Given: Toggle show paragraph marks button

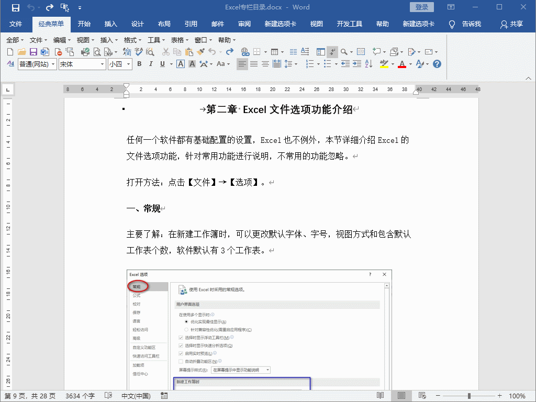Looking at the screenshot, I should point(332,52).
